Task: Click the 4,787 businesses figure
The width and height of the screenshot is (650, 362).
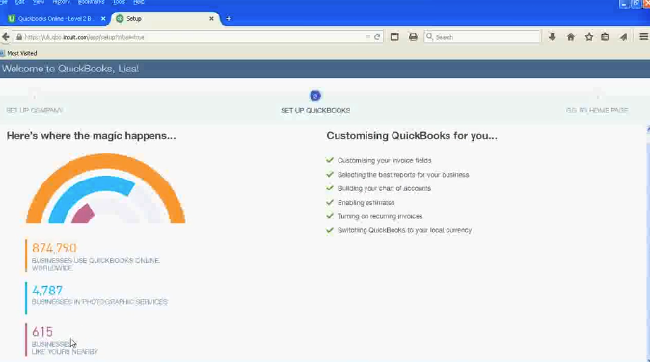Action: pos(47,291)
